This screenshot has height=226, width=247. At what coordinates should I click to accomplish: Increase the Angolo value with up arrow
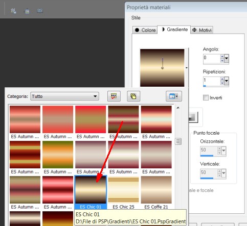coord(222,57)
